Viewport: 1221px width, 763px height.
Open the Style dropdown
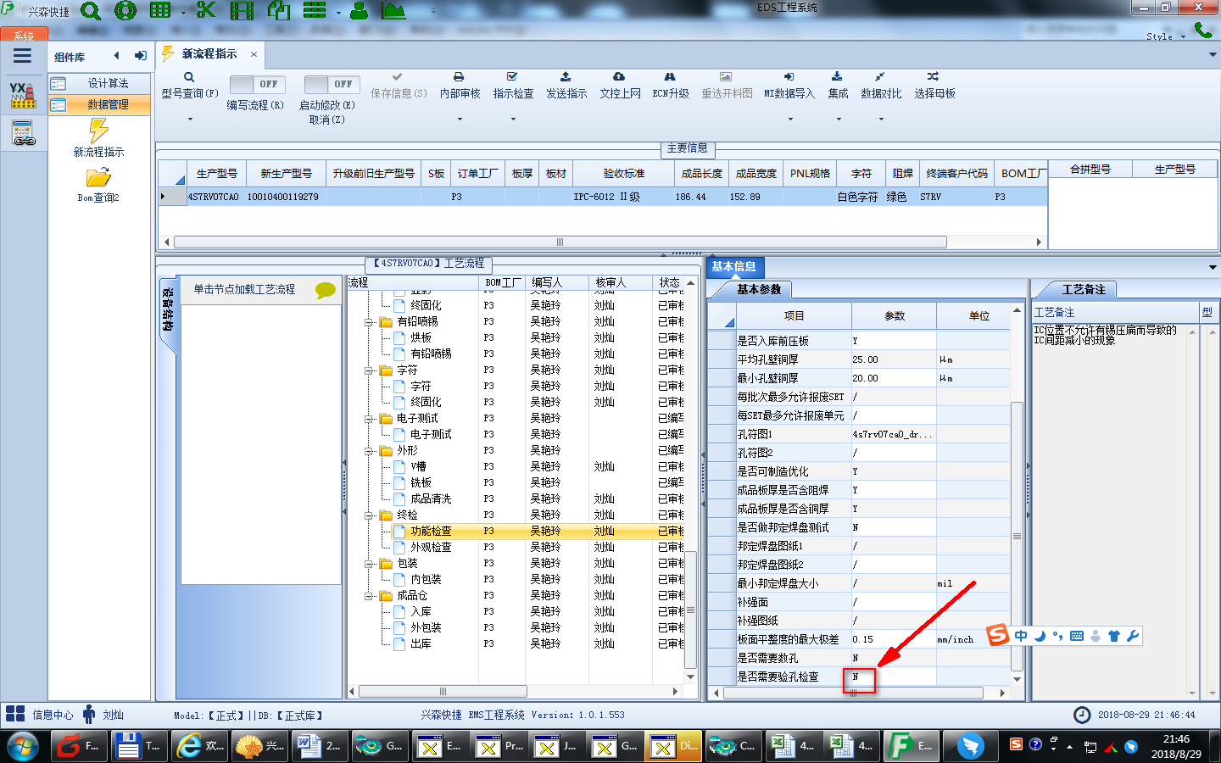pos(1165,36)
